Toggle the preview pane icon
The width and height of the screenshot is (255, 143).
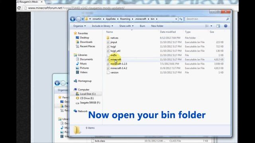point(218,26)
